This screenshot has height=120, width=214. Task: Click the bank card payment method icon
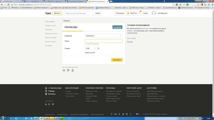(68, 70)
